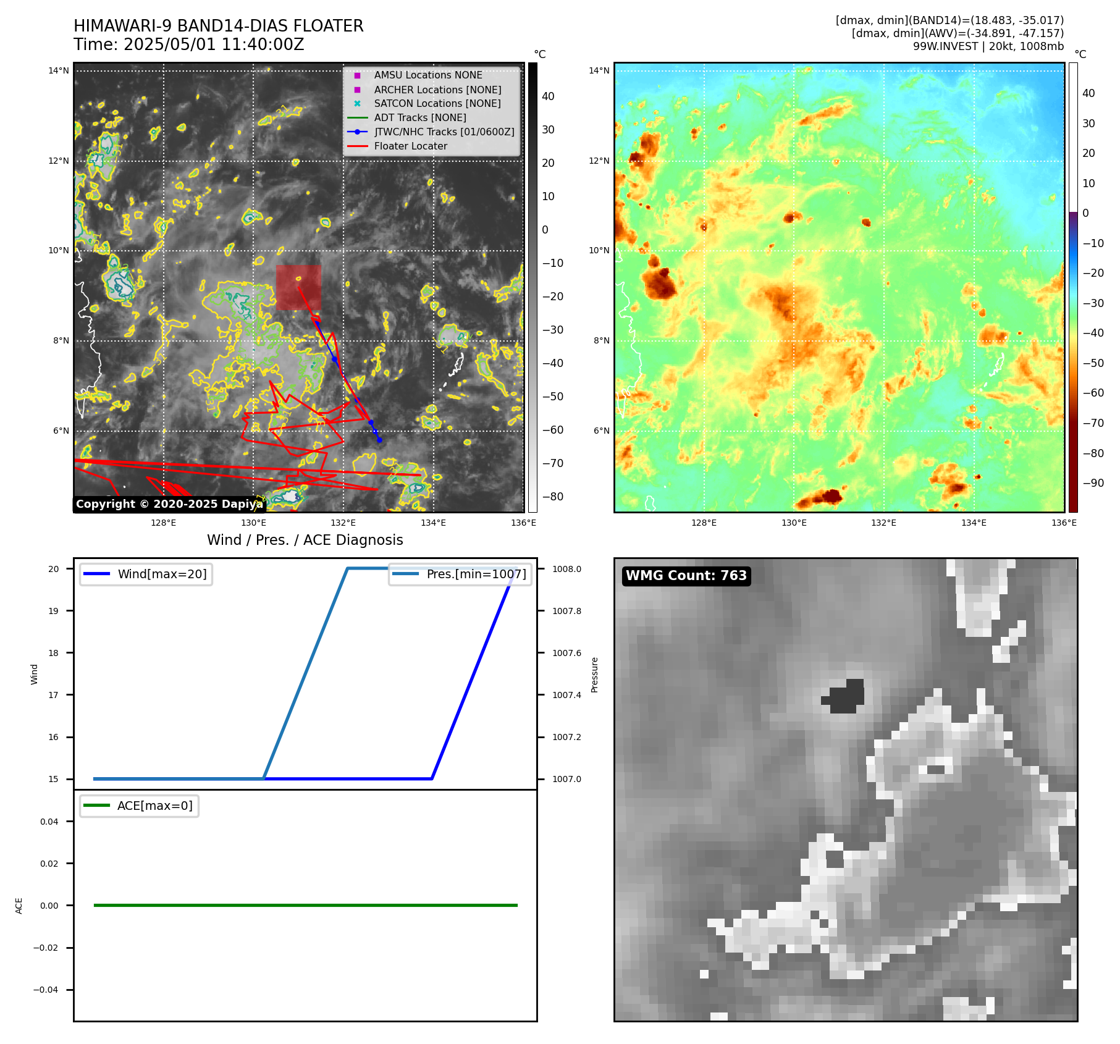This screenshot has width=1120, height=1044.
Task: Click 134°E label under the color map
Action: 974,523
